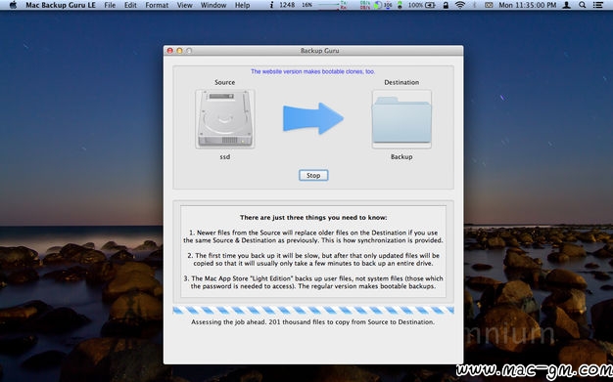
Task: Open the Mac Backup Guru LE application menu
Action: pos(61,5)
